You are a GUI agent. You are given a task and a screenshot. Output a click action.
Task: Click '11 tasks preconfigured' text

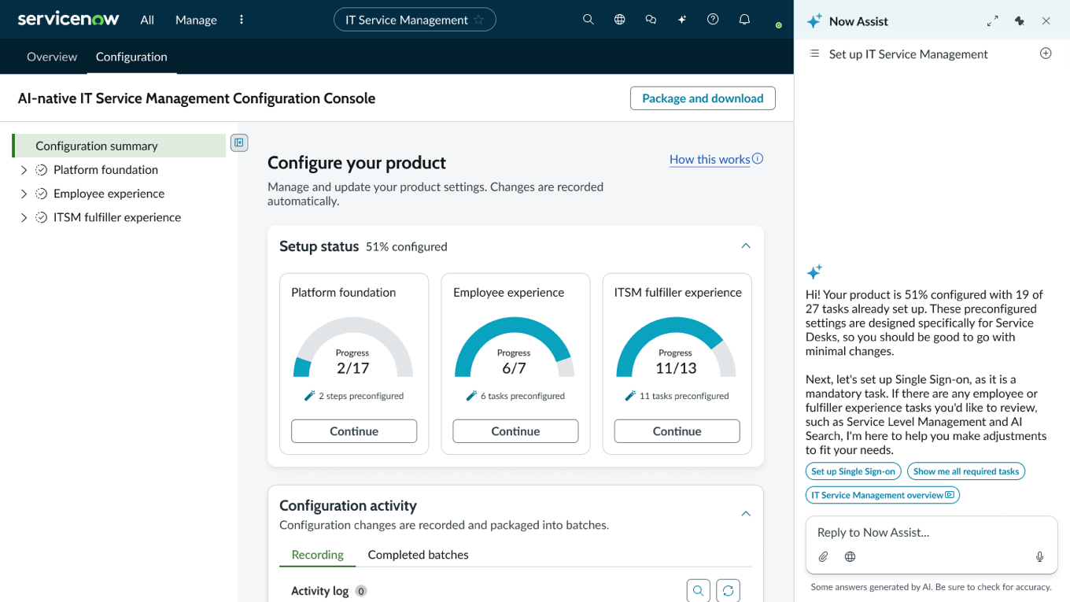[684, 396]
